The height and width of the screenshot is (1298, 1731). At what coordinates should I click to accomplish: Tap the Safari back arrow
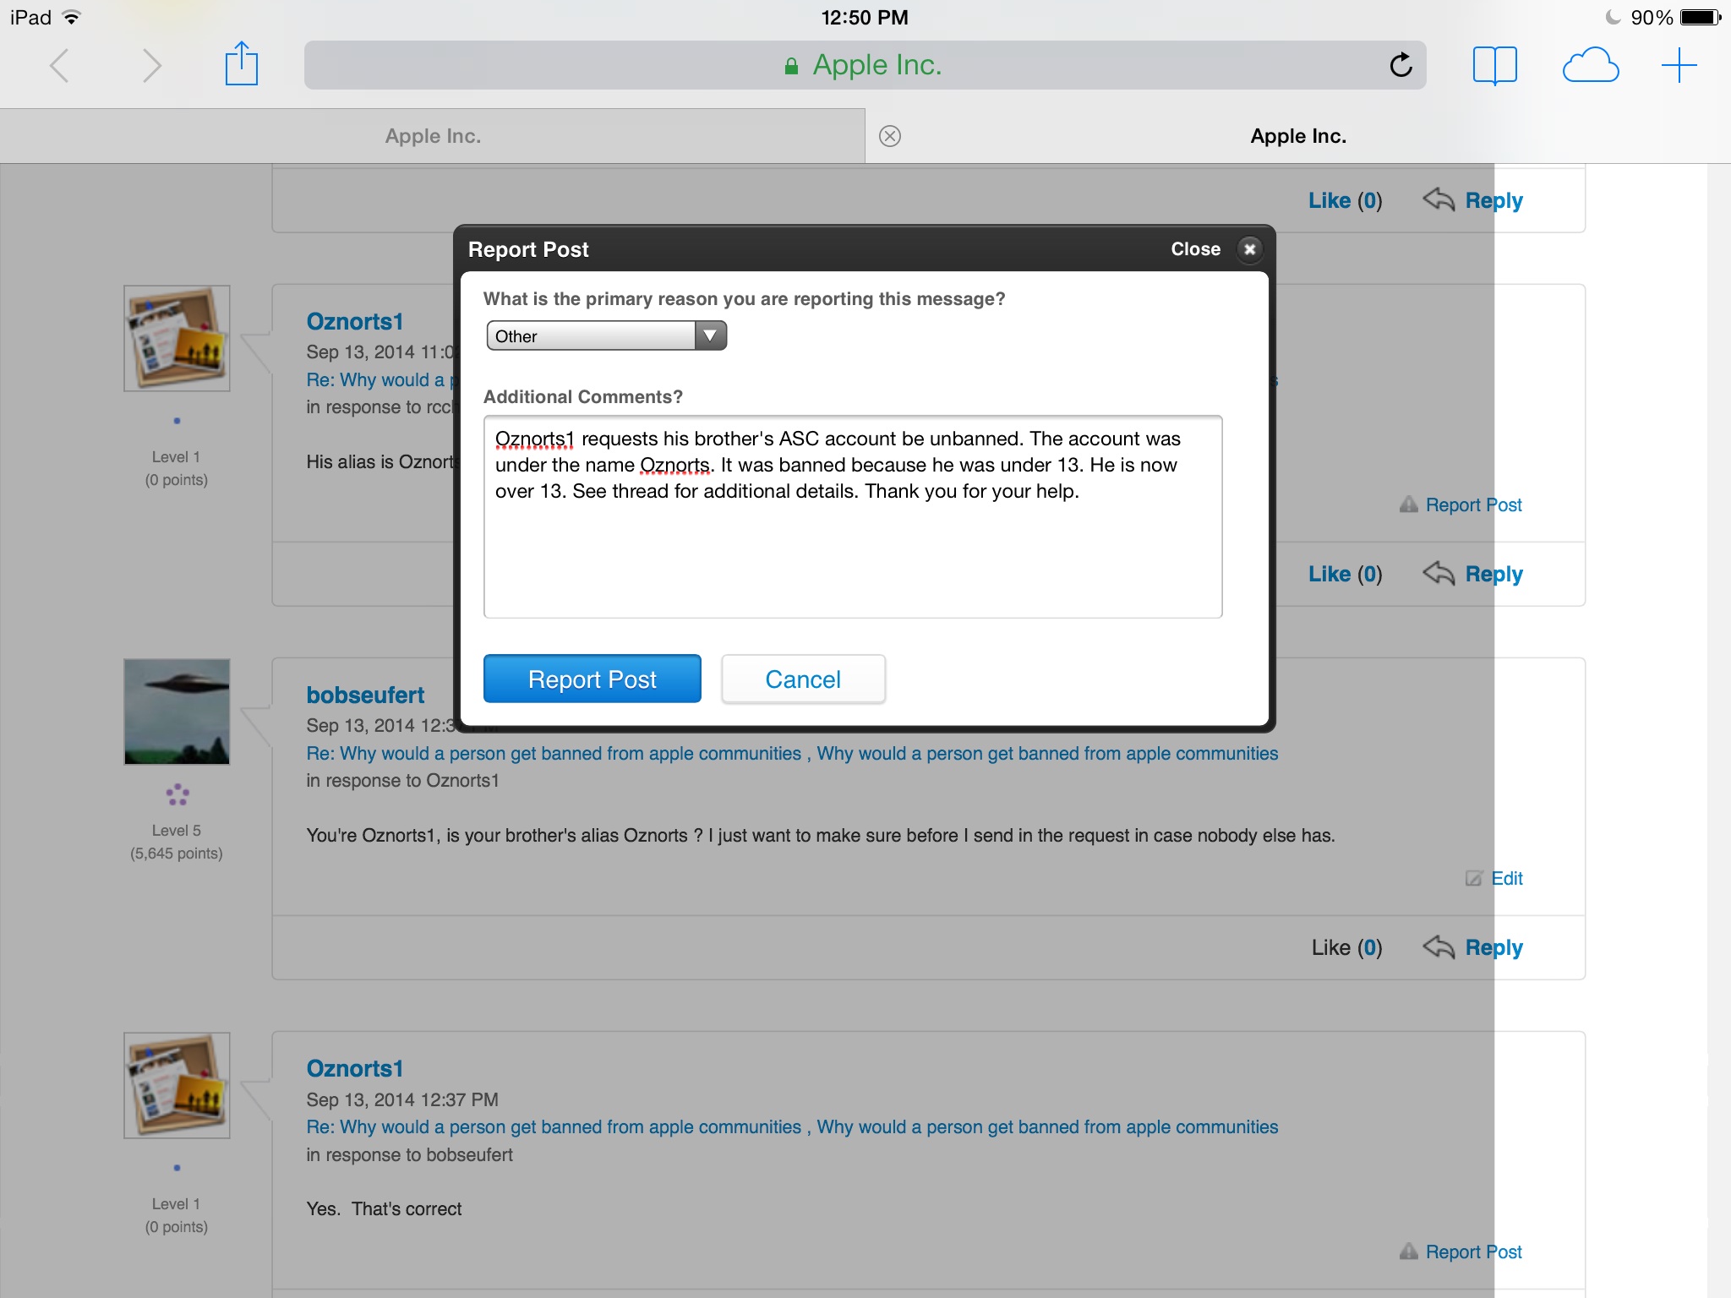click(x=59, y=65)
